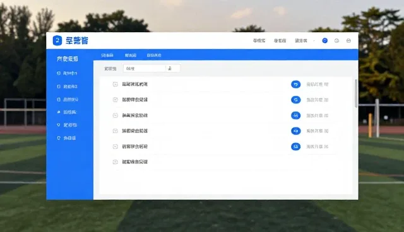This screenshot has width=404, height=232.
Task: Click the blue checkmark circle icon in header
Action: tap(325, 40)
